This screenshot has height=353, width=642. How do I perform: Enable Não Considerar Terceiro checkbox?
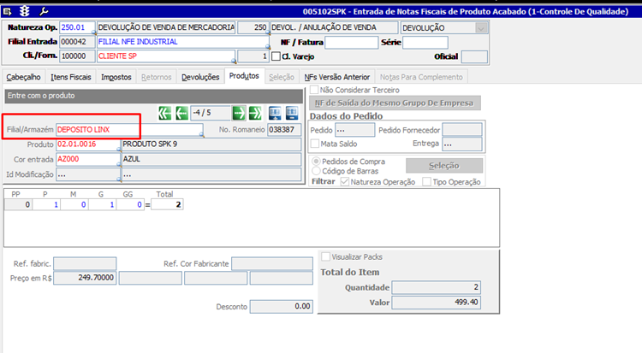[314, 90]
